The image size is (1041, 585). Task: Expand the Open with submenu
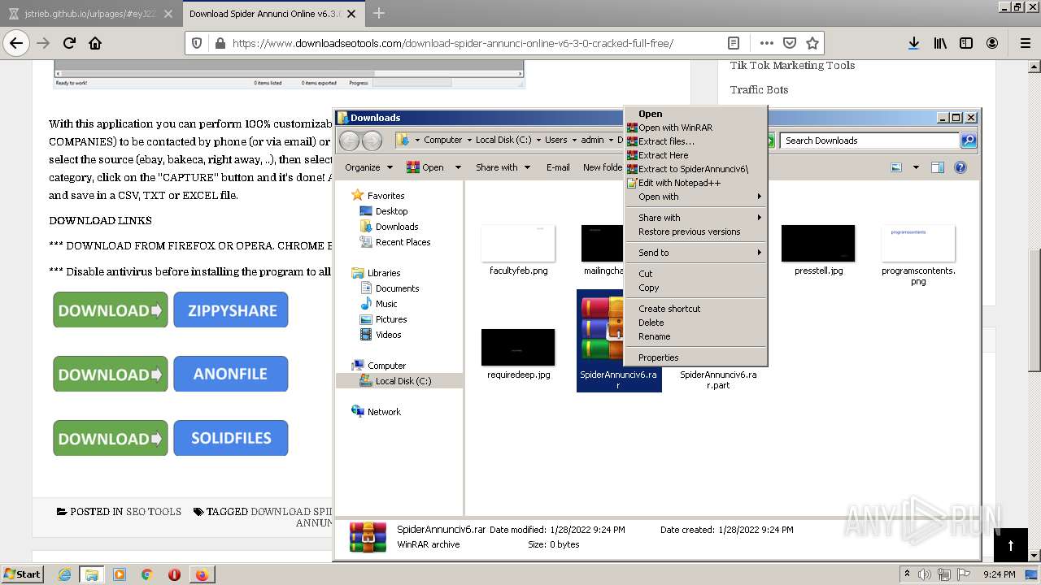[696, 197]
